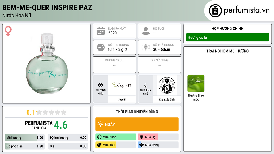Click the Dịp sử dụng card
Image resolution: width=274 pixels, height=154 pixels.
click(159, 65)
